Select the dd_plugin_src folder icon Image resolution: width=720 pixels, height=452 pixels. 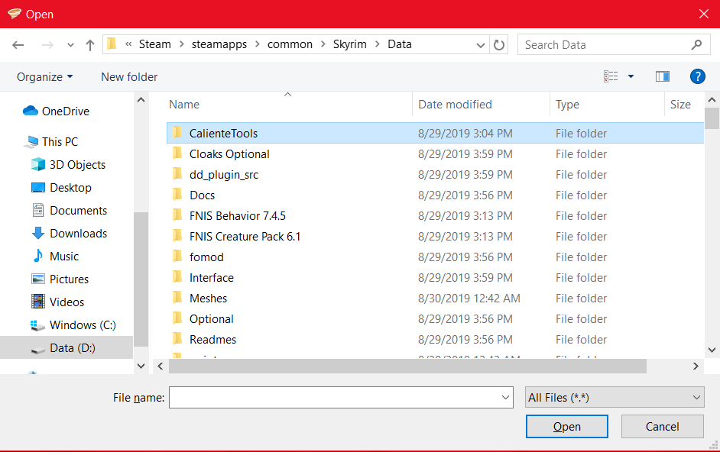(177, 174)
